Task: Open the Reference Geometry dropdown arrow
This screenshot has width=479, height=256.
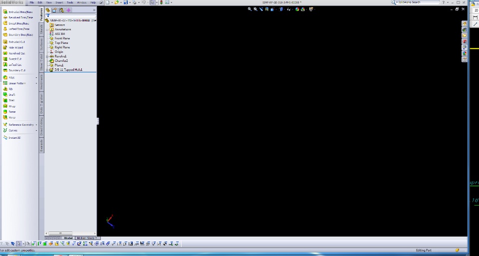Action: tap(36, 125)
